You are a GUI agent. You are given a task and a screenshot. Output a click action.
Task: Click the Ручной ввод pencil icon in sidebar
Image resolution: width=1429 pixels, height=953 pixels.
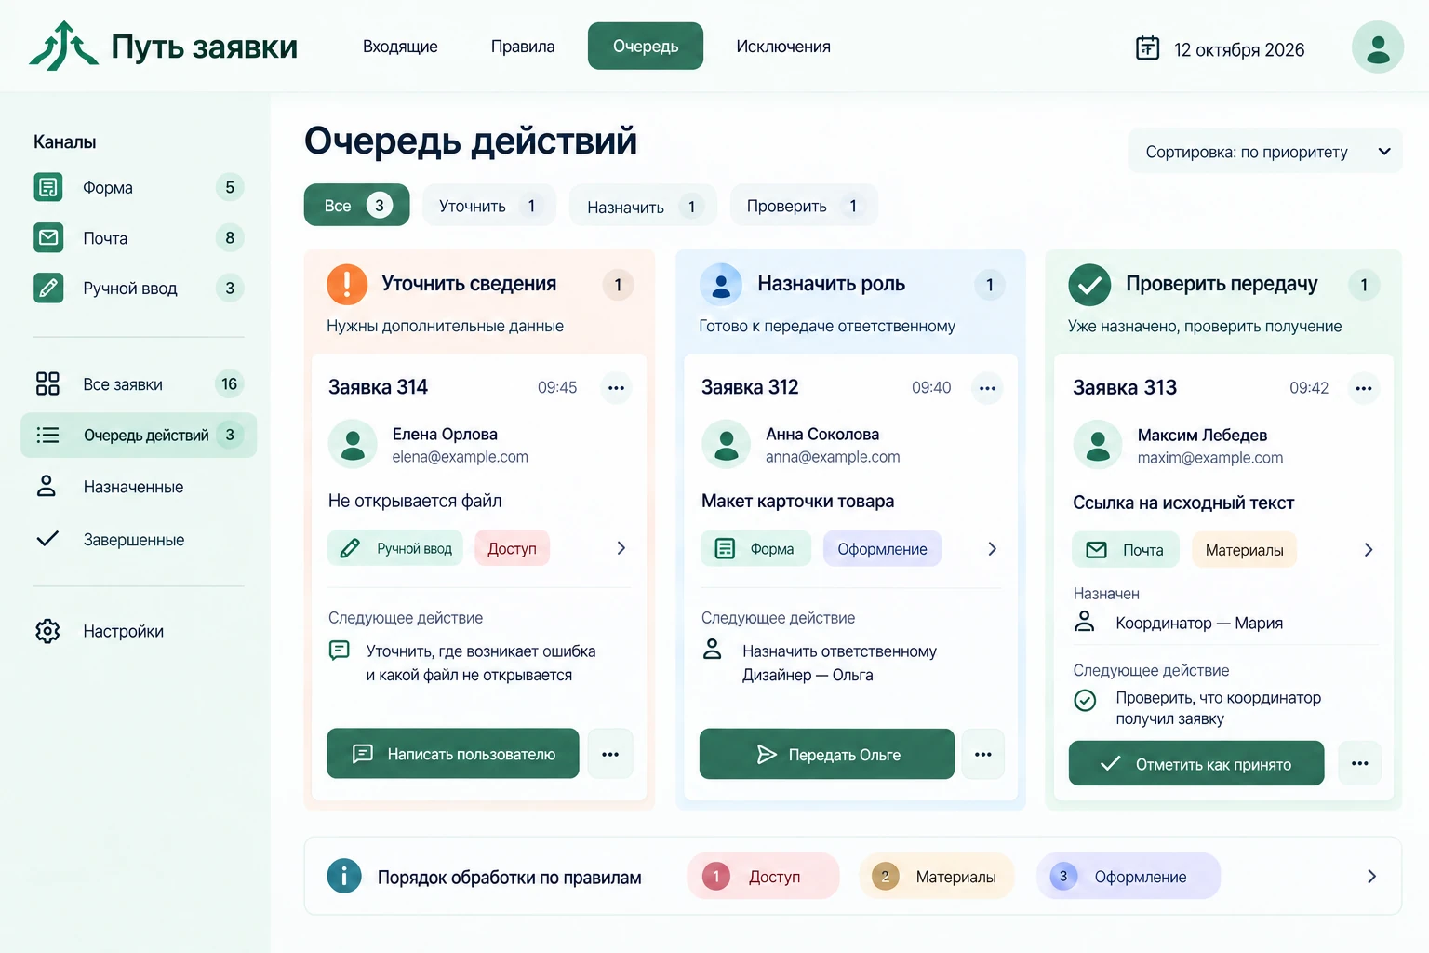click(x=48, y=288)
